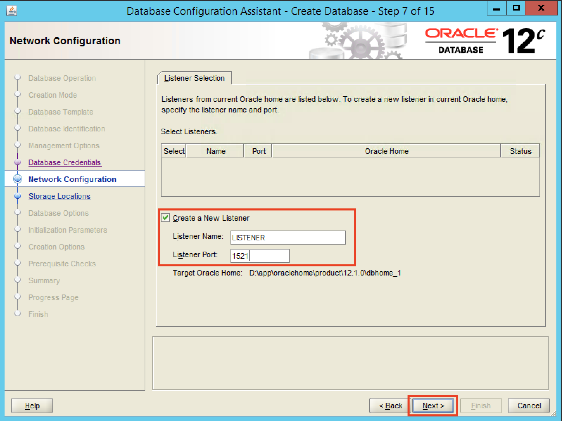
Task: Select the Network Configuration step
Action: 72,179
